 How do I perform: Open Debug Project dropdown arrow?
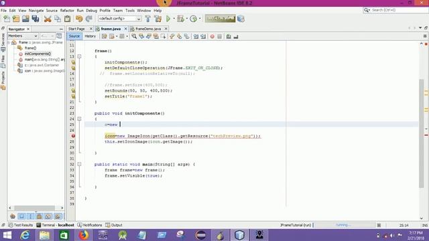[186, 19]
